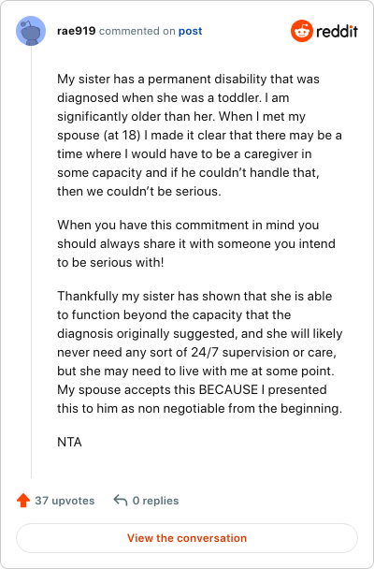This screenshot has height=569, width=374.
Task: Upvote using the orange arrow icon
Action: (x=23, y=501)
